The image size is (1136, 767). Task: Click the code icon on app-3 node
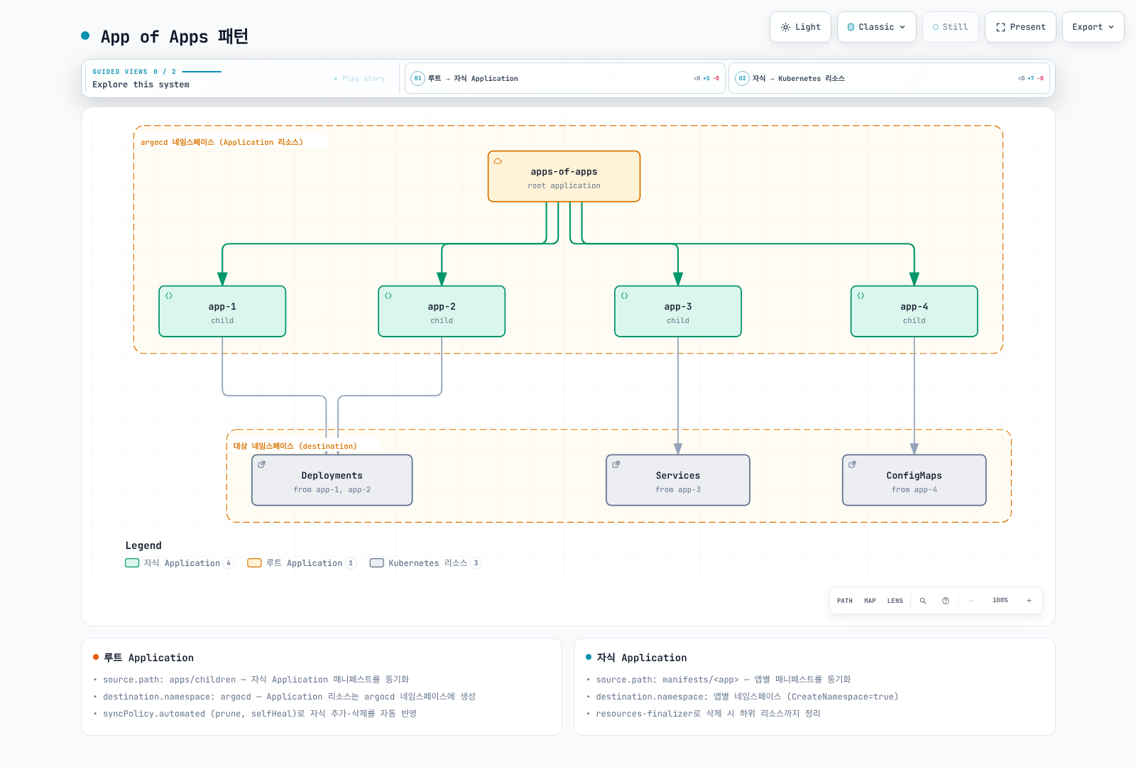[625, 296]
